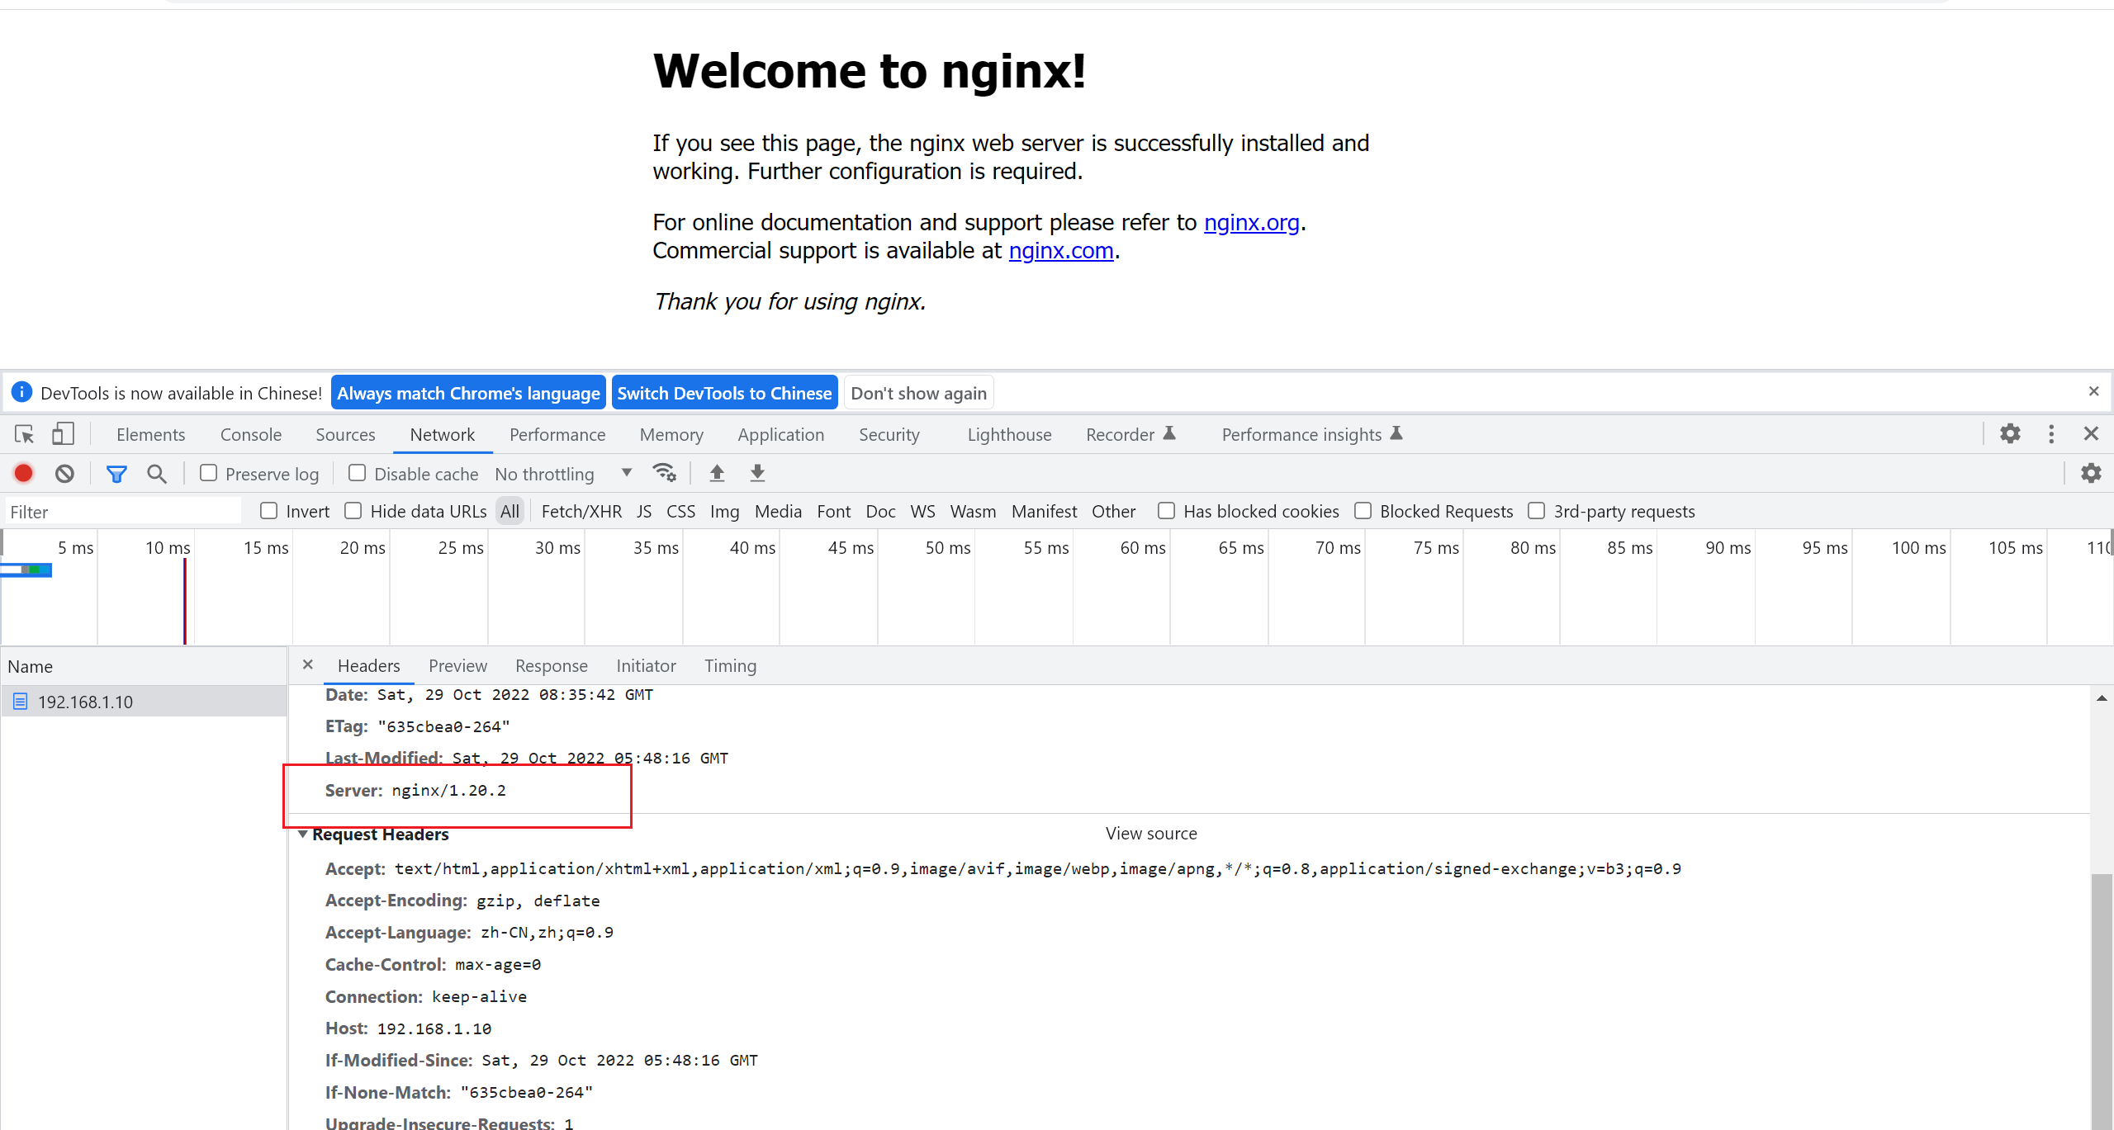
Task: Import HAR file with upload arrow
Action: [717, 473]
